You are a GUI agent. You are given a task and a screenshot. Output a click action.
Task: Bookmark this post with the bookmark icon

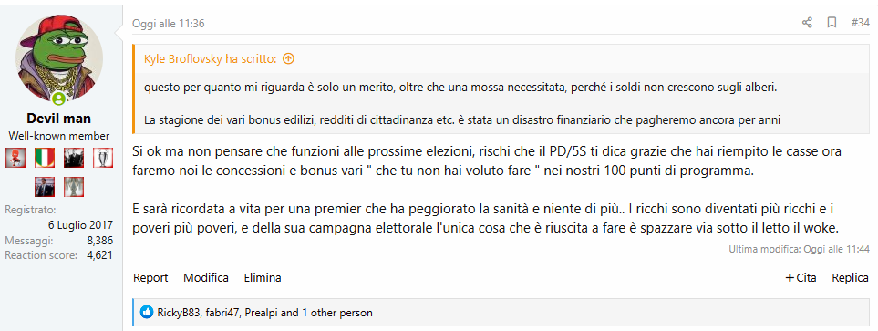832,23
